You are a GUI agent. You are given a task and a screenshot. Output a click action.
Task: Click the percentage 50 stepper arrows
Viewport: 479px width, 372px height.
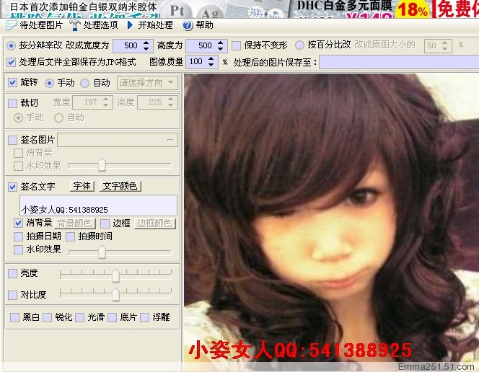[445, 45]
